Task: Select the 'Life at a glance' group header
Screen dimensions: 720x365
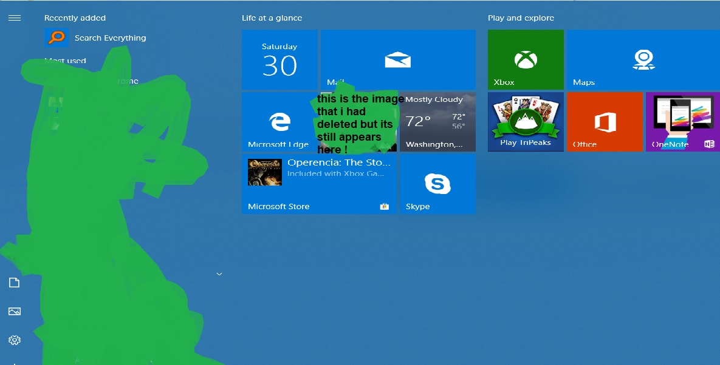Action: click(272, 18)
